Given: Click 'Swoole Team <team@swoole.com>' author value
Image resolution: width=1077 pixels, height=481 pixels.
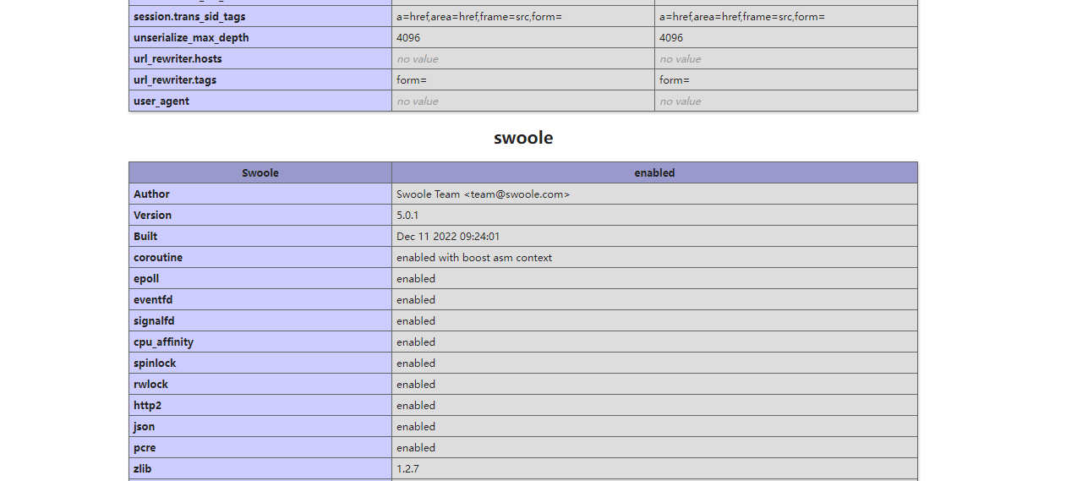Looking at the screenshot, I should [x=484, y=194].
